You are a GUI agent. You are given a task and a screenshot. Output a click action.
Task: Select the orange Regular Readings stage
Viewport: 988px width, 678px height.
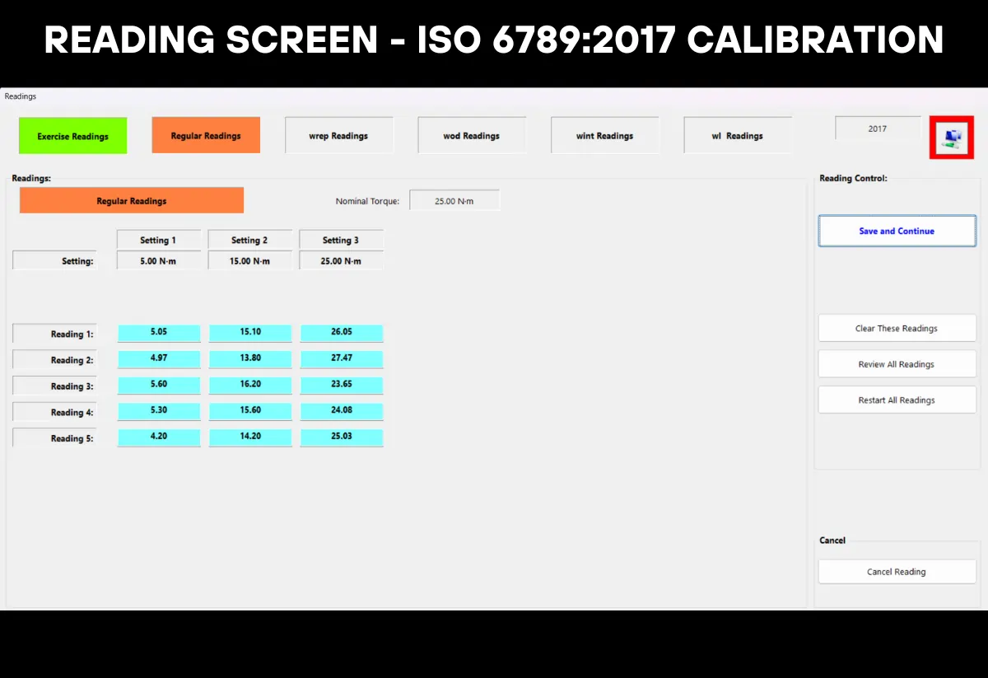point(206,134)
